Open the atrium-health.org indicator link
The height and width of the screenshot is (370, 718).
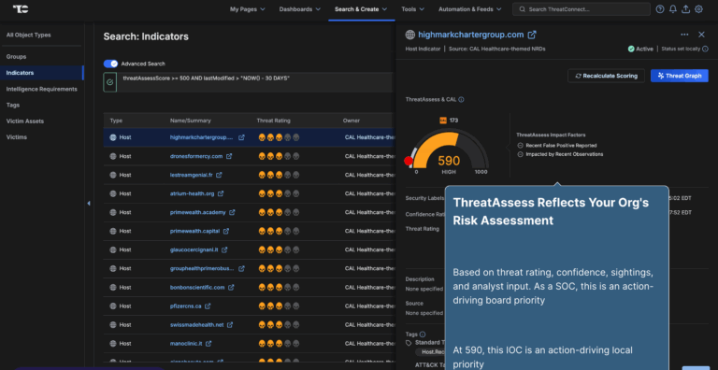point(192,193)
